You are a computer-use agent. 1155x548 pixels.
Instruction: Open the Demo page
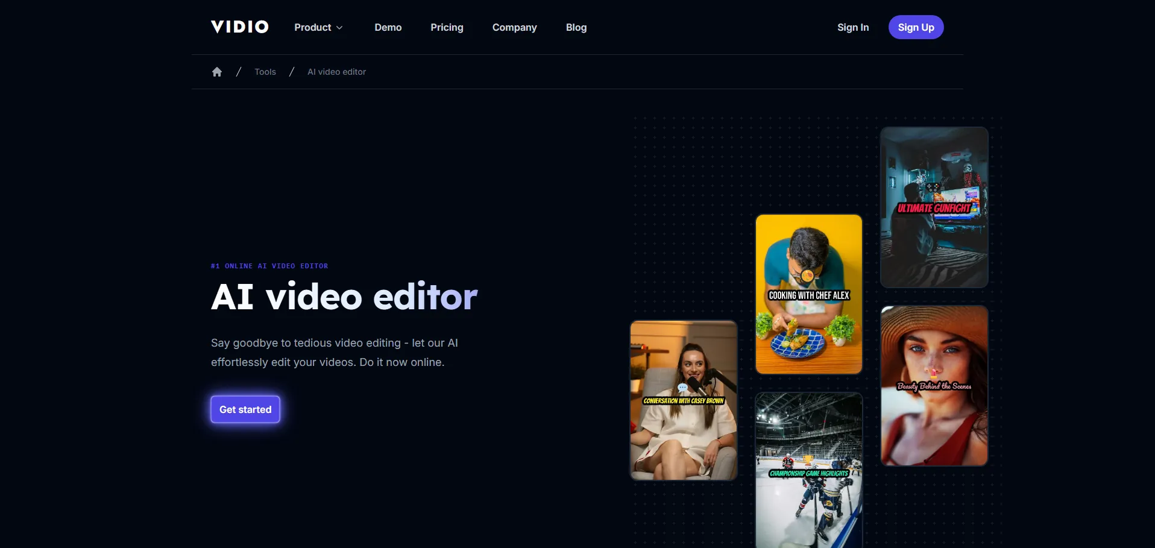[388, 28]
